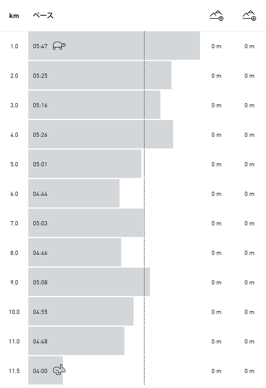Tap the 05:26 split bar
The width and height of the screenshot is (266, 388).
(x=101, y=135)
